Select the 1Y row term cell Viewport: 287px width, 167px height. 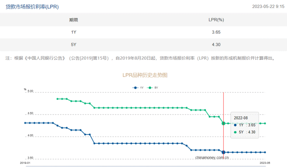[74, 32]
